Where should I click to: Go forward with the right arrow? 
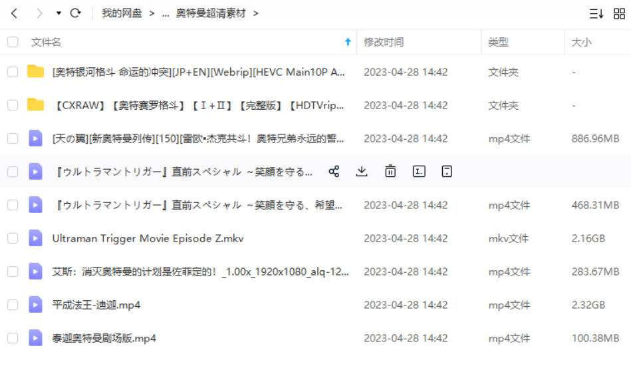tap(39, 13)
